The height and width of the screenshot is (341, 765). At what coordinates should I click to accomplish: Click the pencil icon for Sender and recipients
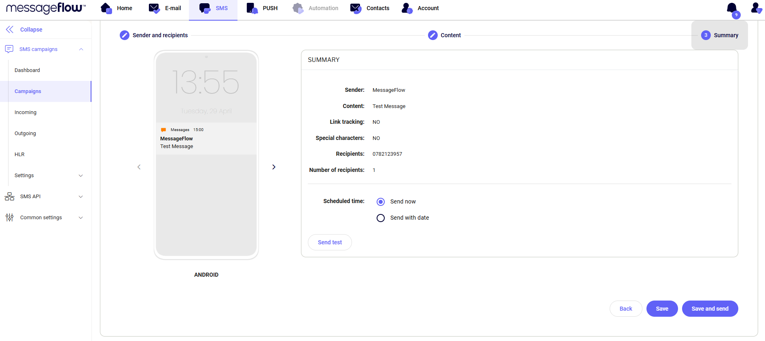click(125, 35)
